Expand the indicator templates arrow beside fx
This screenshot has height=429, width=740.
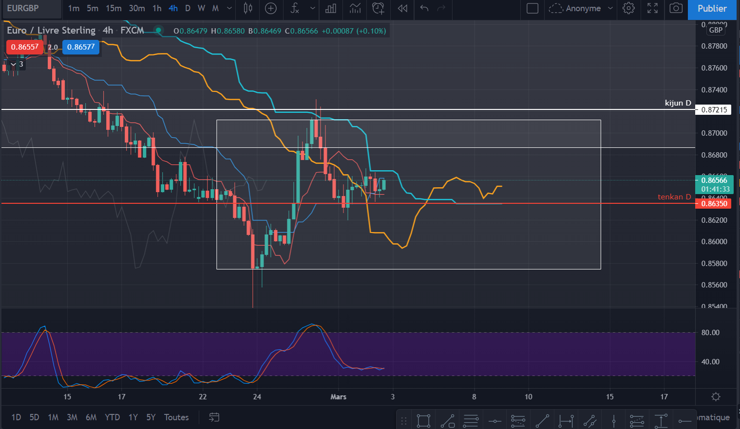tap(312, 8)
